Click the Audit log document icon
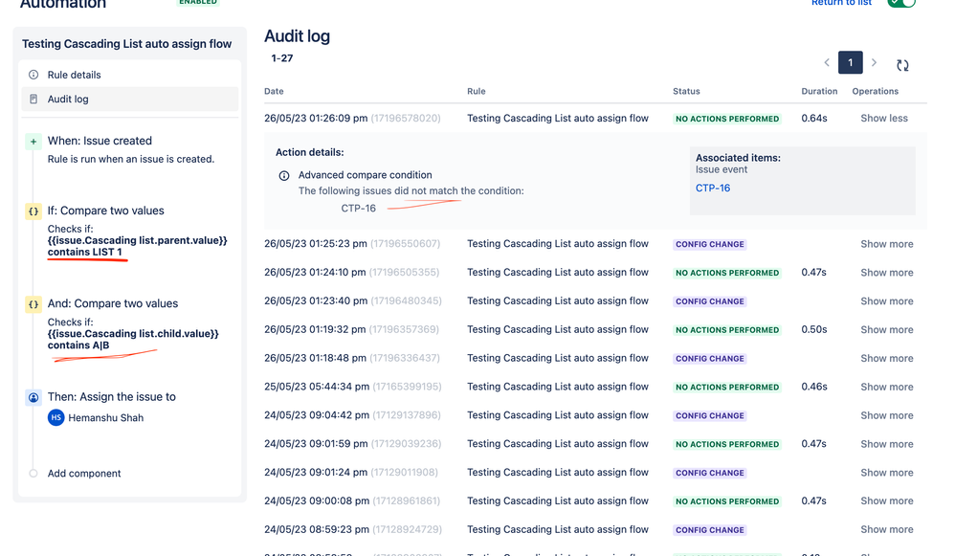Image resolution: width=955 pixels, height=556 pixels. pos(33,99)
